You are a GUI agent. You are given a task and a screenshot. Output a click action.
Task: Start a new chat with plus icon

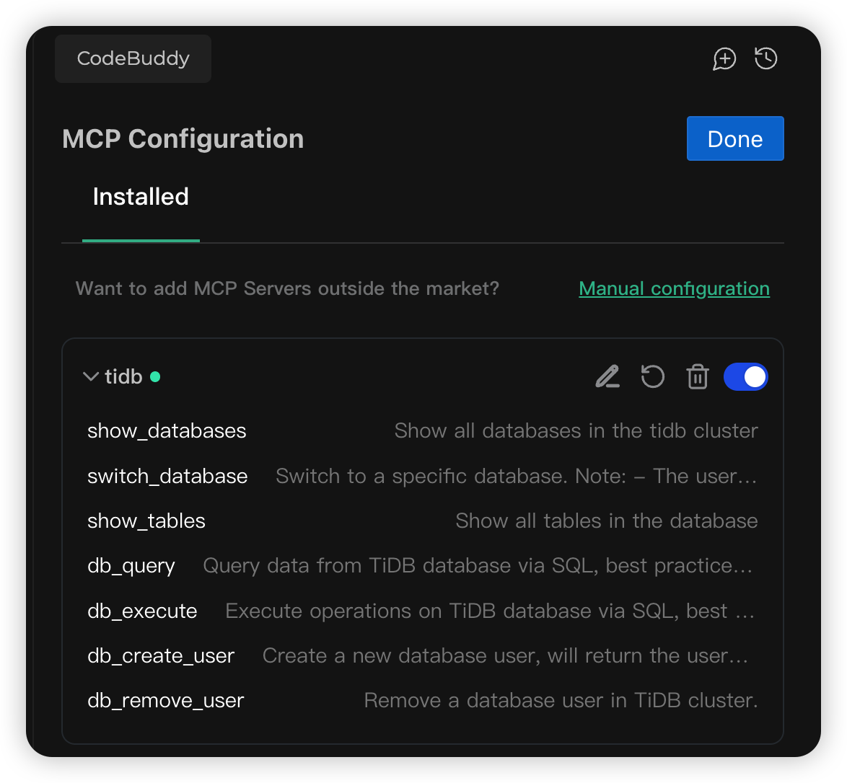pos(724,59)
